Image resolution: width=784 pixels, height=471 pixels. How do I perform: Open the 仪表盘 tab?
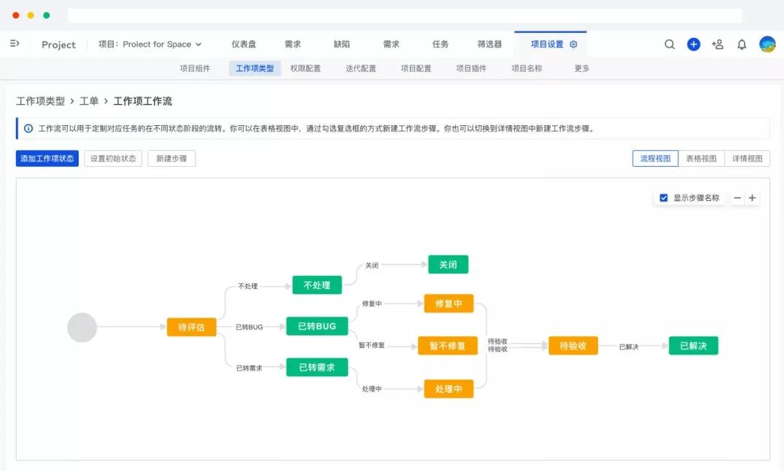point(244,44)
